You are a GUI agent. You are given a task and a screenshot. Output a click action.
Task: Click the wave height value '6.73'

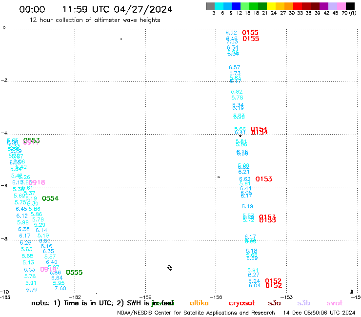tap(235, 73)
